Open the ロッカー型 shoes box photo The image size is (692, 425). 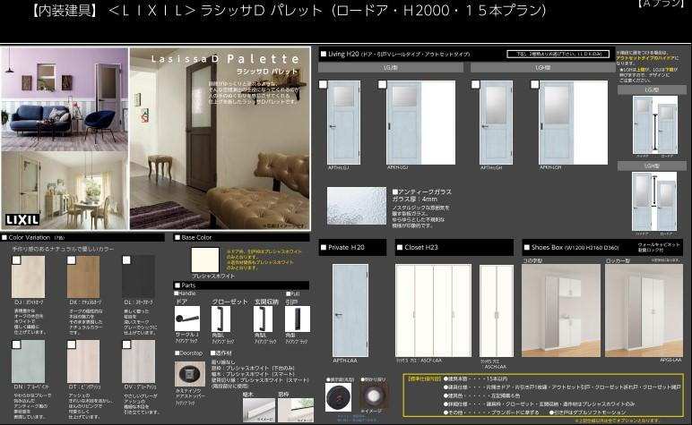point(644,310)
